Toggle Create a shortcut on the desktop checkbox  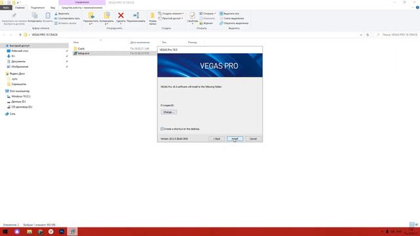point(162,128)
